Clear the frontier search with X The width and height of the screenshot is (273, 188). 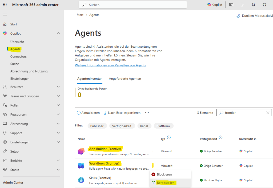pyautogui.click(x=268, y=113)
